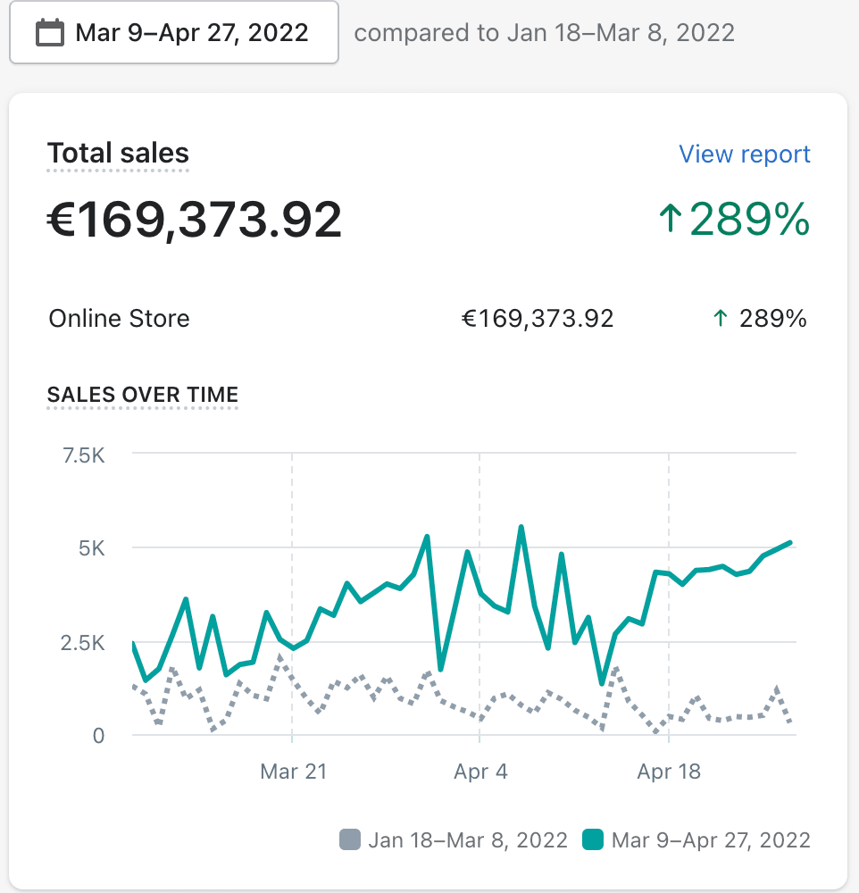Toggle the Jan 18–Mar 8, 2022 legend label
The image size is (859, 893).
click(x=468, y=839)
